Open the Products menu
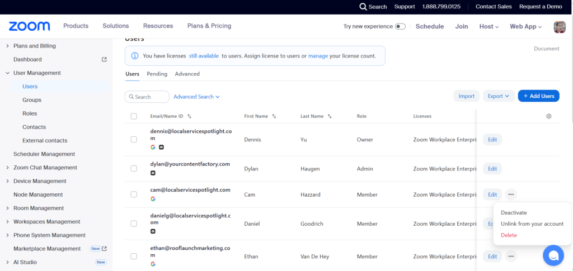 click(x=76, y=26)
